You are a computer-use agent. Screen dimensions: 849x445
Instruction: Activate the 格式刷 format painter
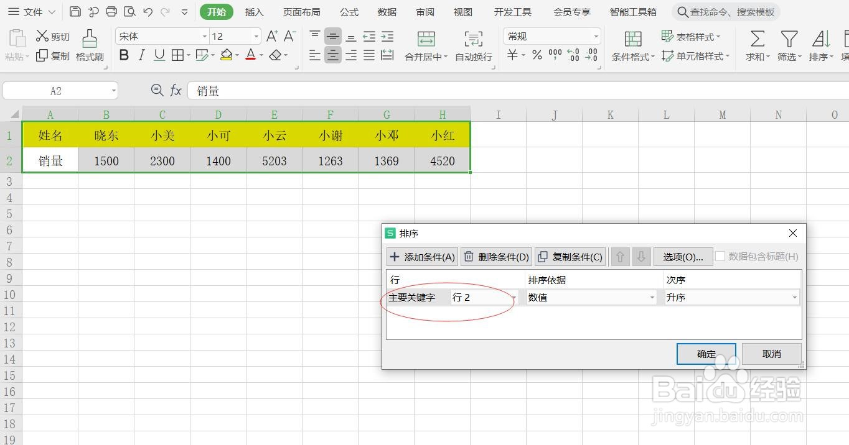click(x=90, y=46)
